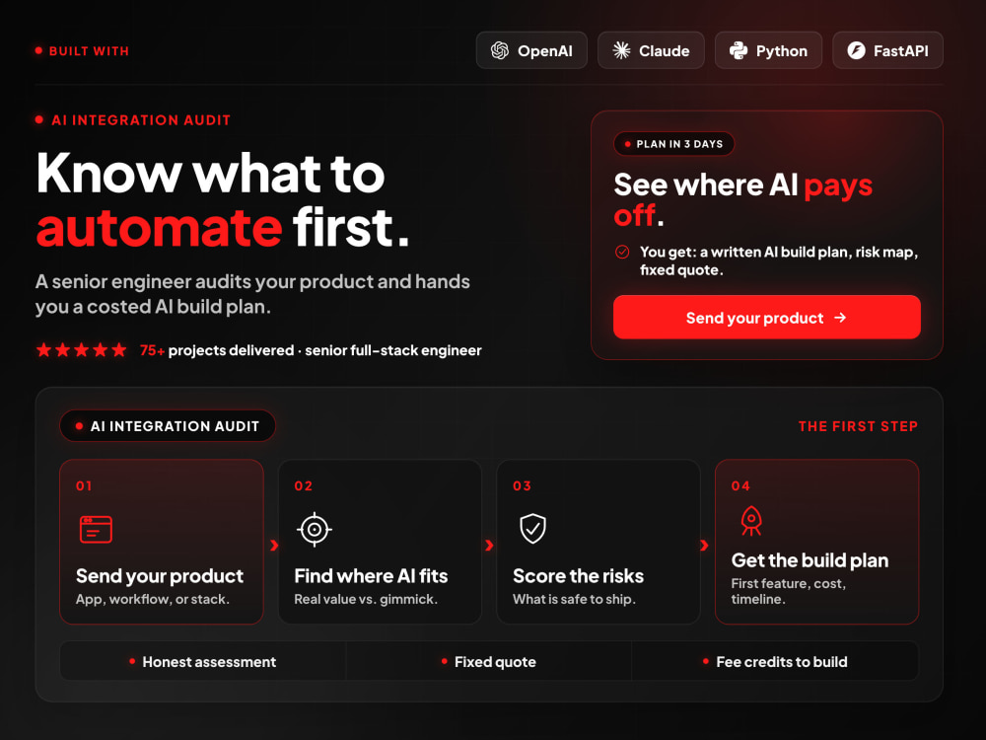
Task: Select the Claude tech badge
Action: [x=651, y=50]
